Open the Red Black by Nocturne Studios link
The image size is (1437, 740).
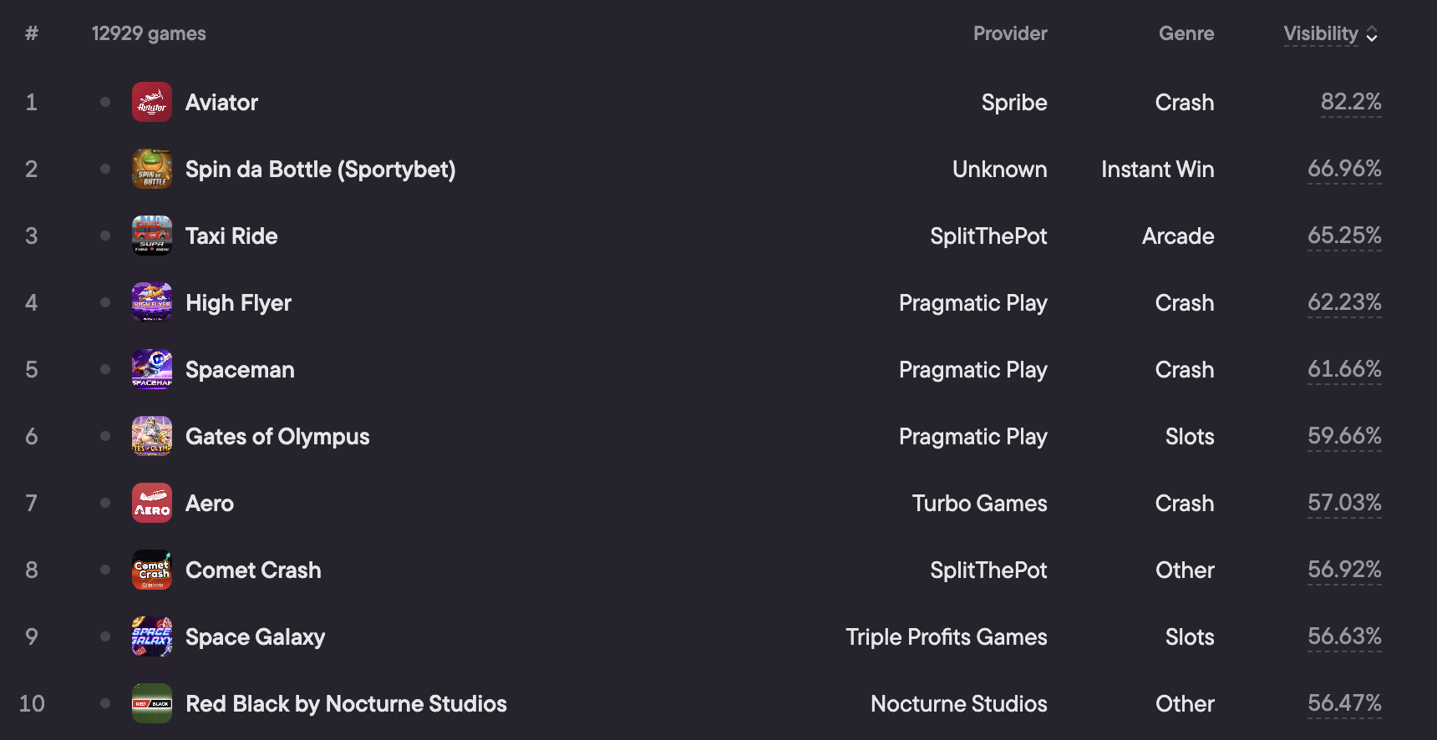coord(346,704)
